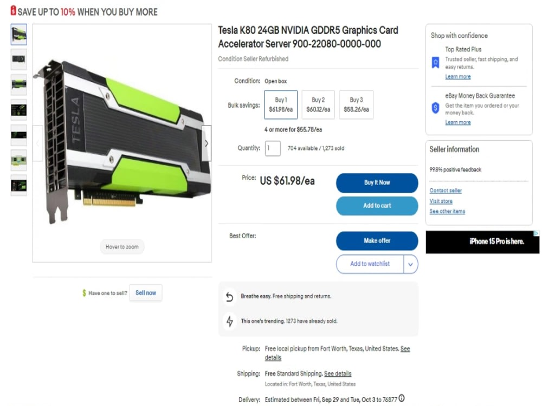Click the Sell now button
The height and width of the screenshot is (406, 542).
point(145,293)
